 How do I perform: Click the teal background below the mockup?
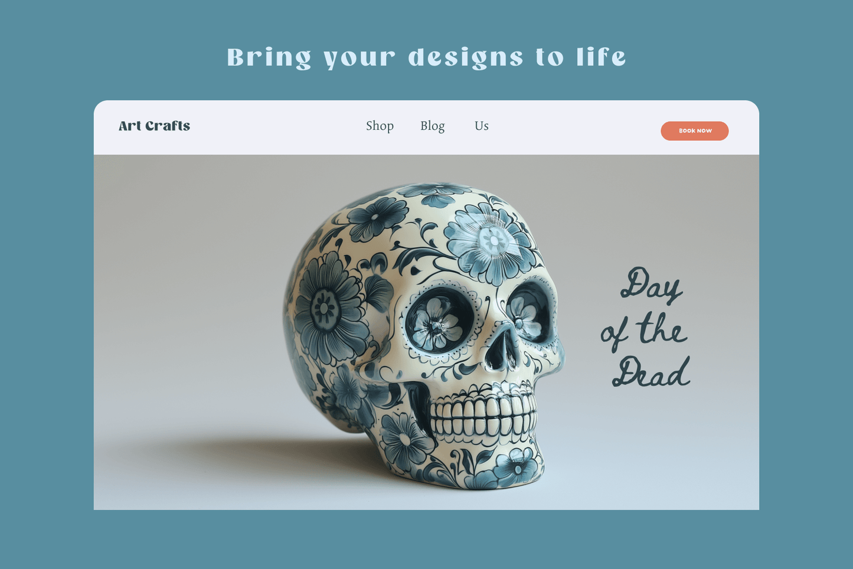[x=426, y=539]
